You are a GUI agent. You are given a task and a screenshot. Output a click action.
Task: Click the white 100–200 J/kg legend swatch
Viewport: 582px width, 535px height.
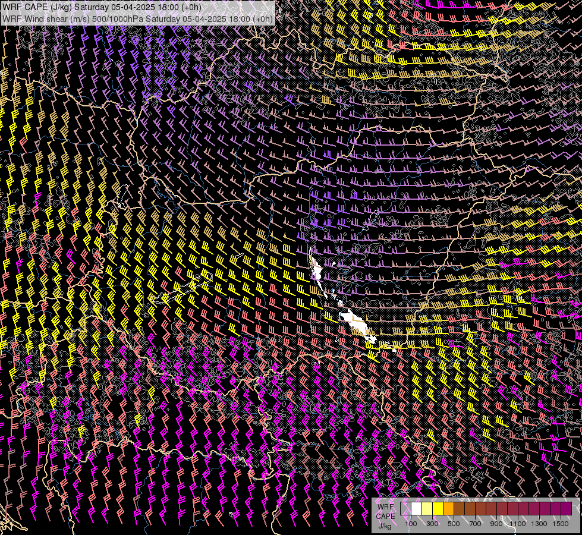pyautogui.click(x=417, y=509)
